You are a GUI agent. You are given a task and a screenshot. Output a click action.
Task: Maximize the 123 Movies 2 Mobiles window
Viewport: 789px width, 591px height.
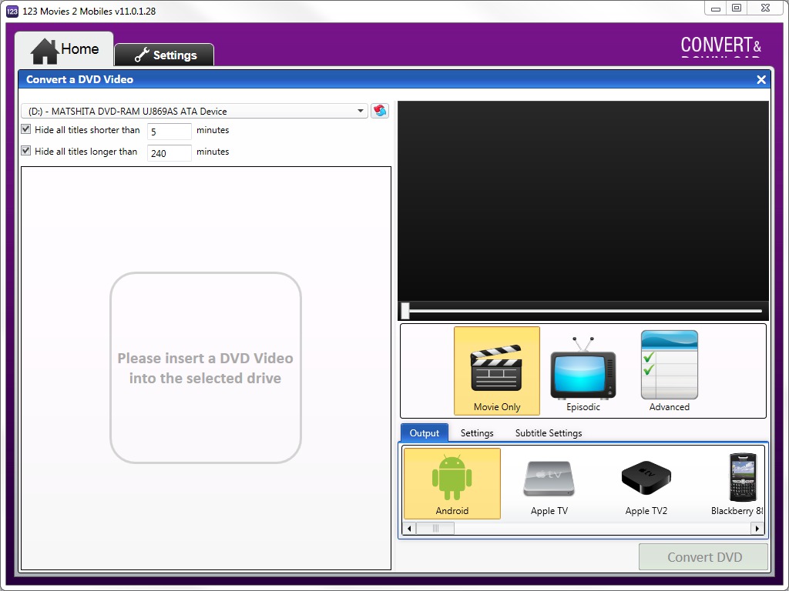click(737, 8)
